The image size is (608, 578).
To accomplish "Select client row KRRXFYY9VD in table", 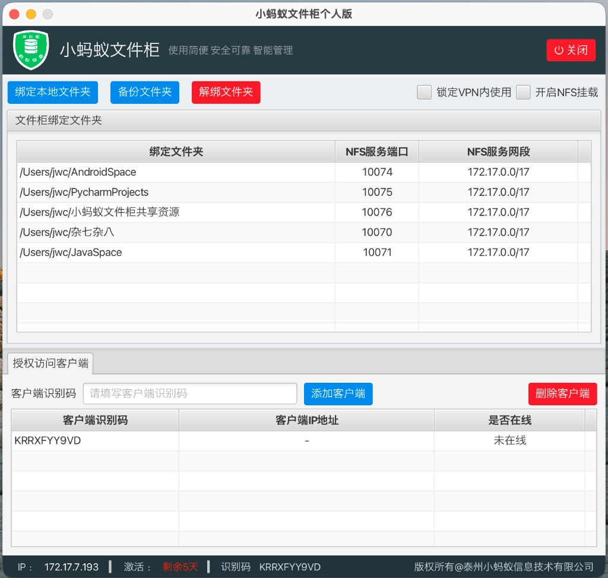I will pyautogui.click(x=304, y=441).
